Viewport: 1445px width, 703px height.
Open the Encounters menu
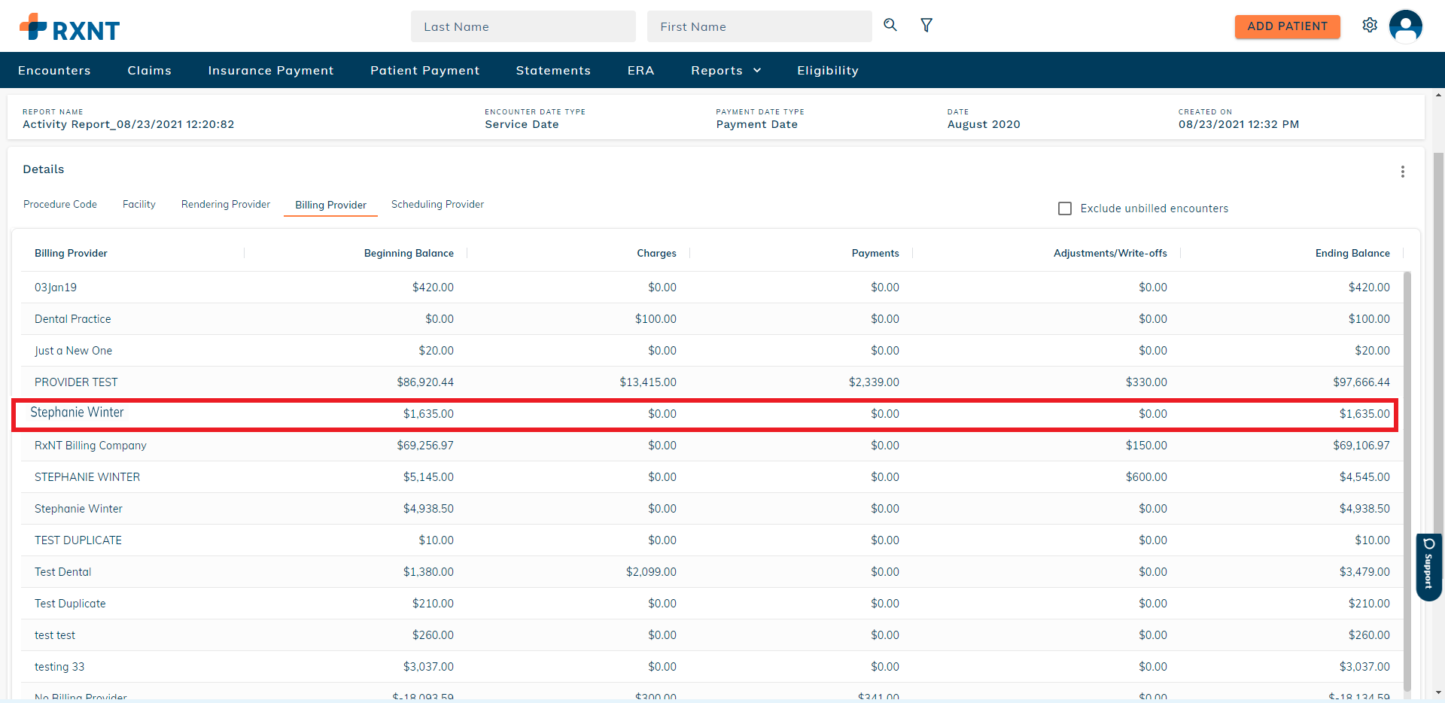[54, 70]
